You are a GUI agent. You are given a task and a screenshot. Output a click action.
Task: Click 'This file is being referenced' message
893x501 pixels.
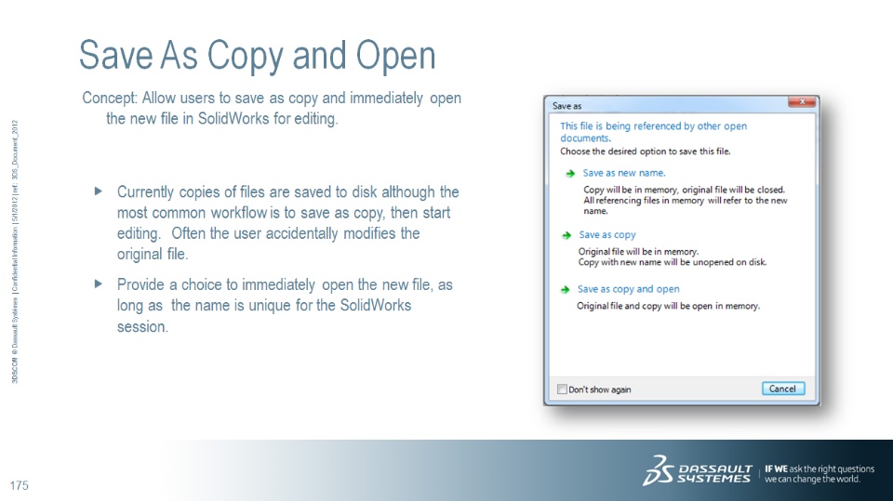(x=653, y=132)
